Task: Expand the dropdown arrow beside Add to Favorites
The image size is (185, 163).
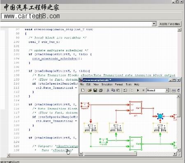Action: 154,24
